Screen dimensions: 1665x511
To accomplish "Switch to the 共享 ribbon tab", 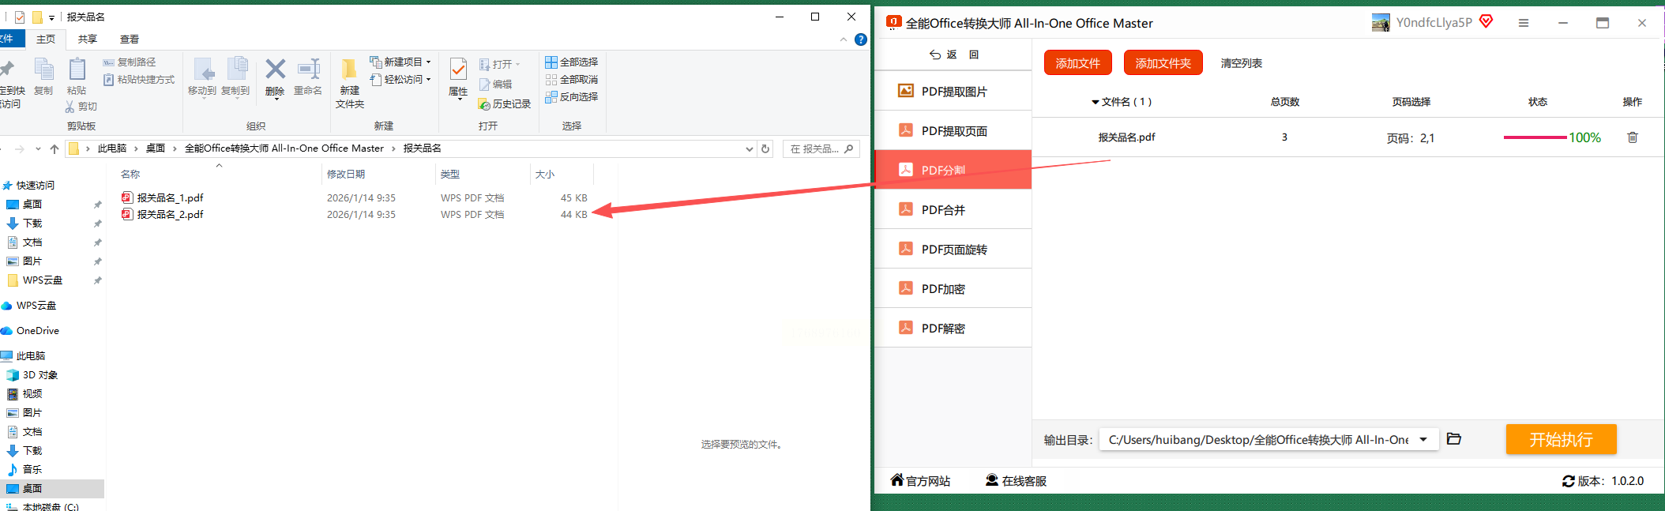I will pyautogui.click(x=88, y=39).
